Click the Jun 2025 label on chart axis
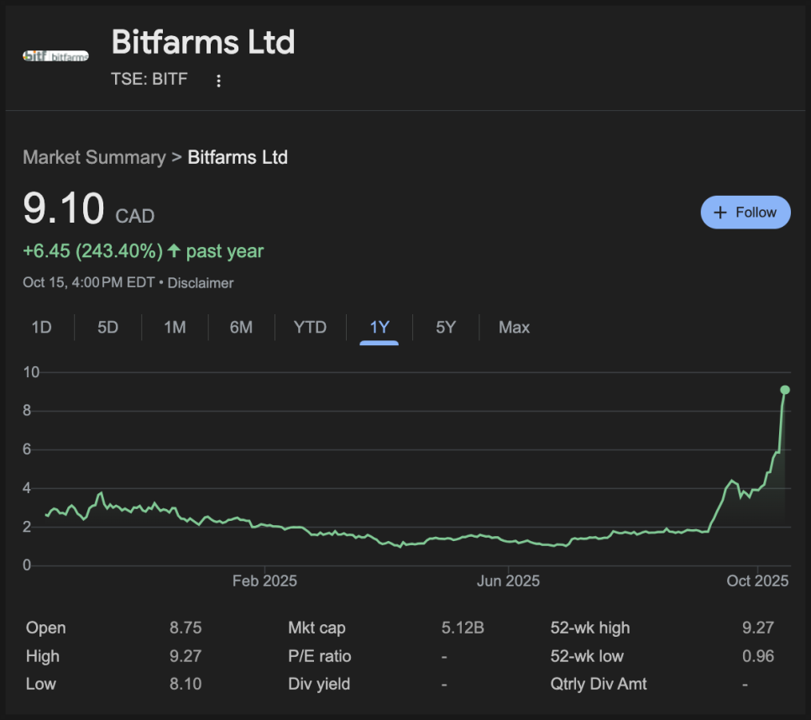Screen dimensions: 811x720 click(508, 581)
